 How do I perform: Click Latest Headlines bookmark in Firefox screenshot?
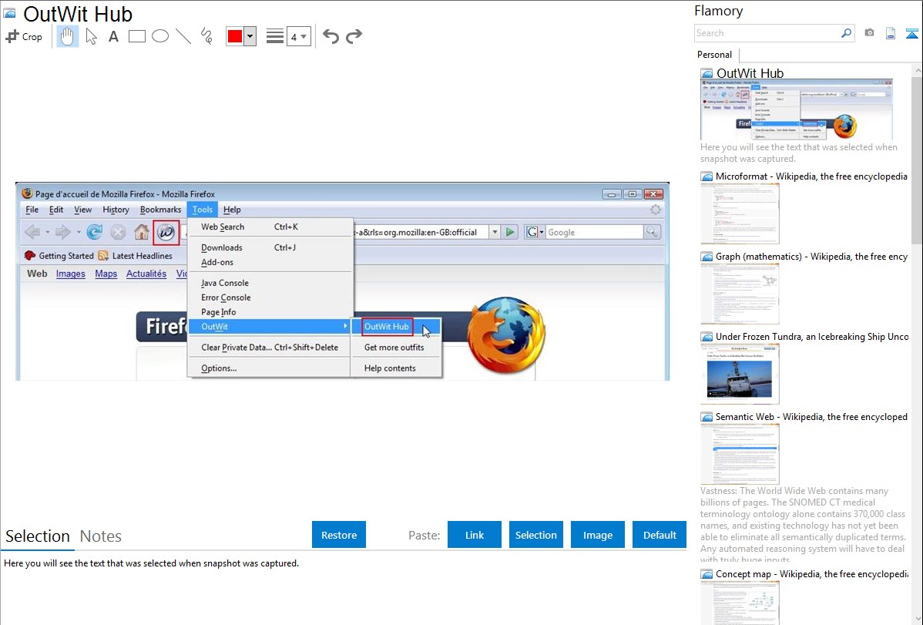[x=136, y=256]
